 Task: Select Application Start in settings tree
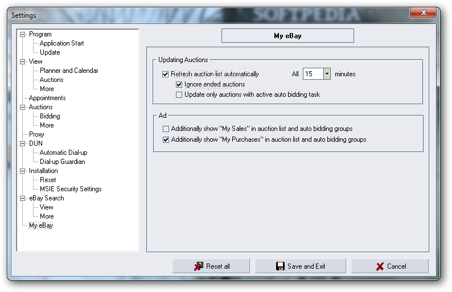[61, 43]
